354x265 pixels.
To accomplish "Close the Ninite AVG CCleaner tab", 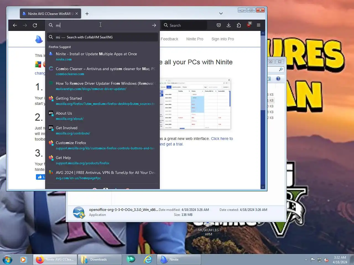I will (77, 14).
